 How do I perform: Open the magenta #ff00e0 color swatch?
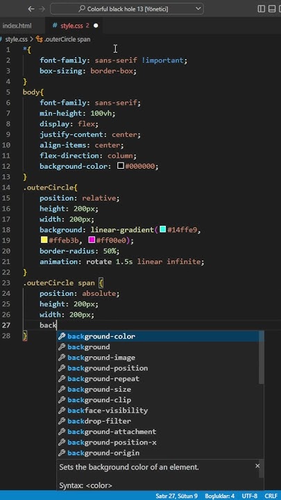pyautogui.click(x=92, y=240)
